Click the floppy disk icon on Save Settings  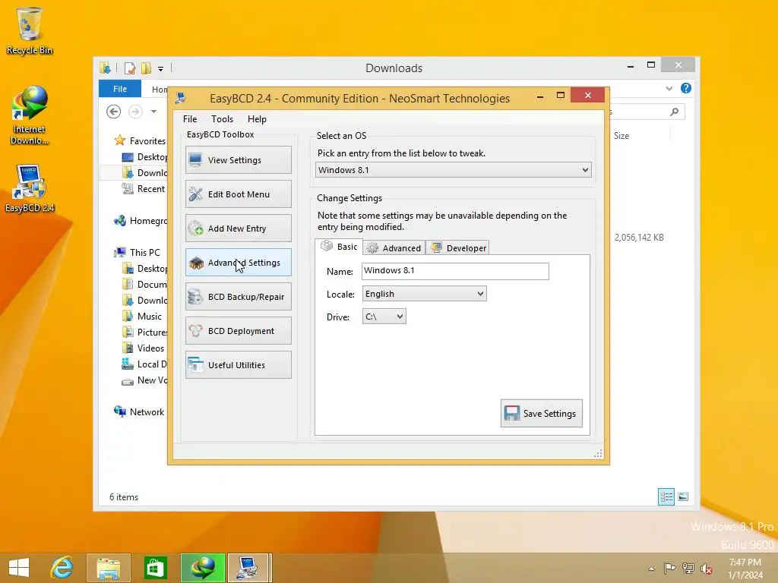[511, 414]
